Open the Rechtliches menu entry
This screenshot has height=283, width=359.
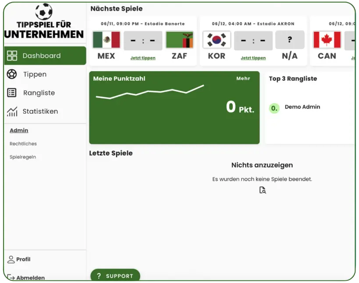click(23, 143)
